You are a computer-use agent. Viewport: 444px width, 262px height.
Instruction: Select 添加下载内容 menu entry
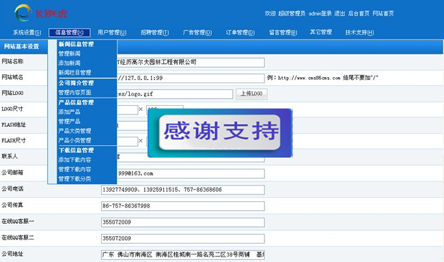74,160
